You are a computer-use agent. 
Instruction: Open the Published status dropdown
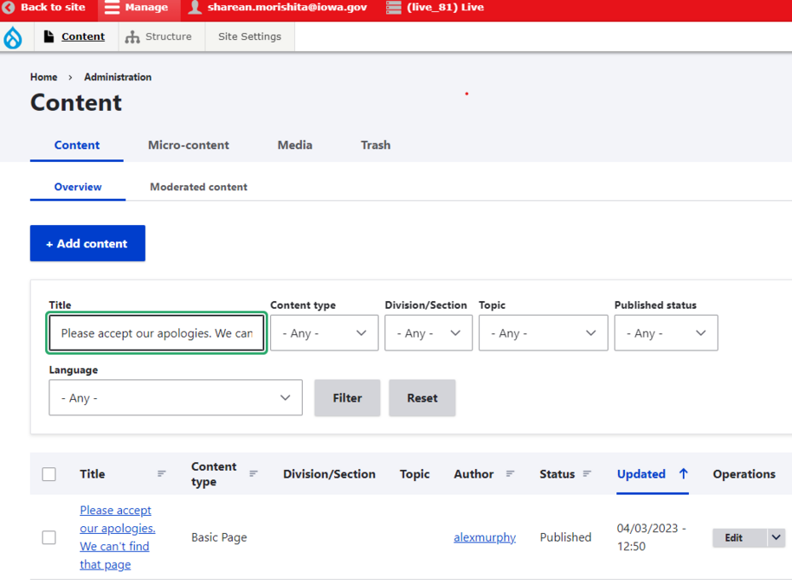coord(666,333)
